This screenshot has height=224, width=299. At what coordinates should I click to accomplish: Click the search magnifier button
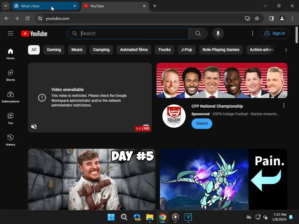[198, 34]
